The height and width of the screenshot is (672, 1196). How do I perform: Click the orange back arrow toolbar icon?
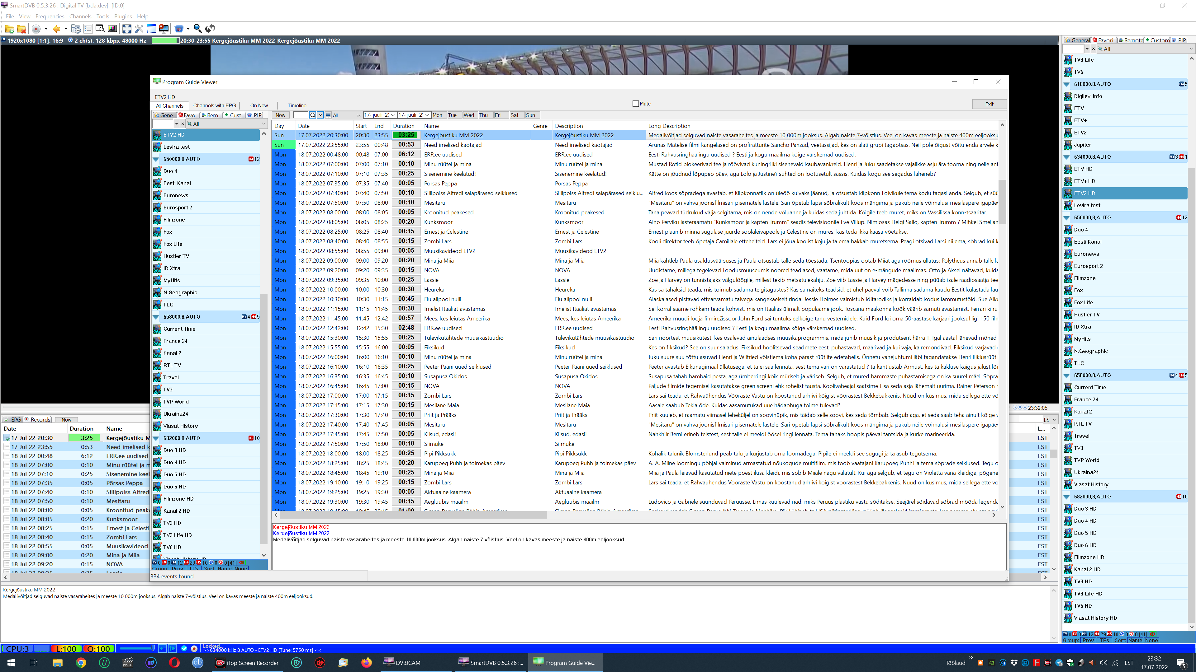[x=57, y=29]
